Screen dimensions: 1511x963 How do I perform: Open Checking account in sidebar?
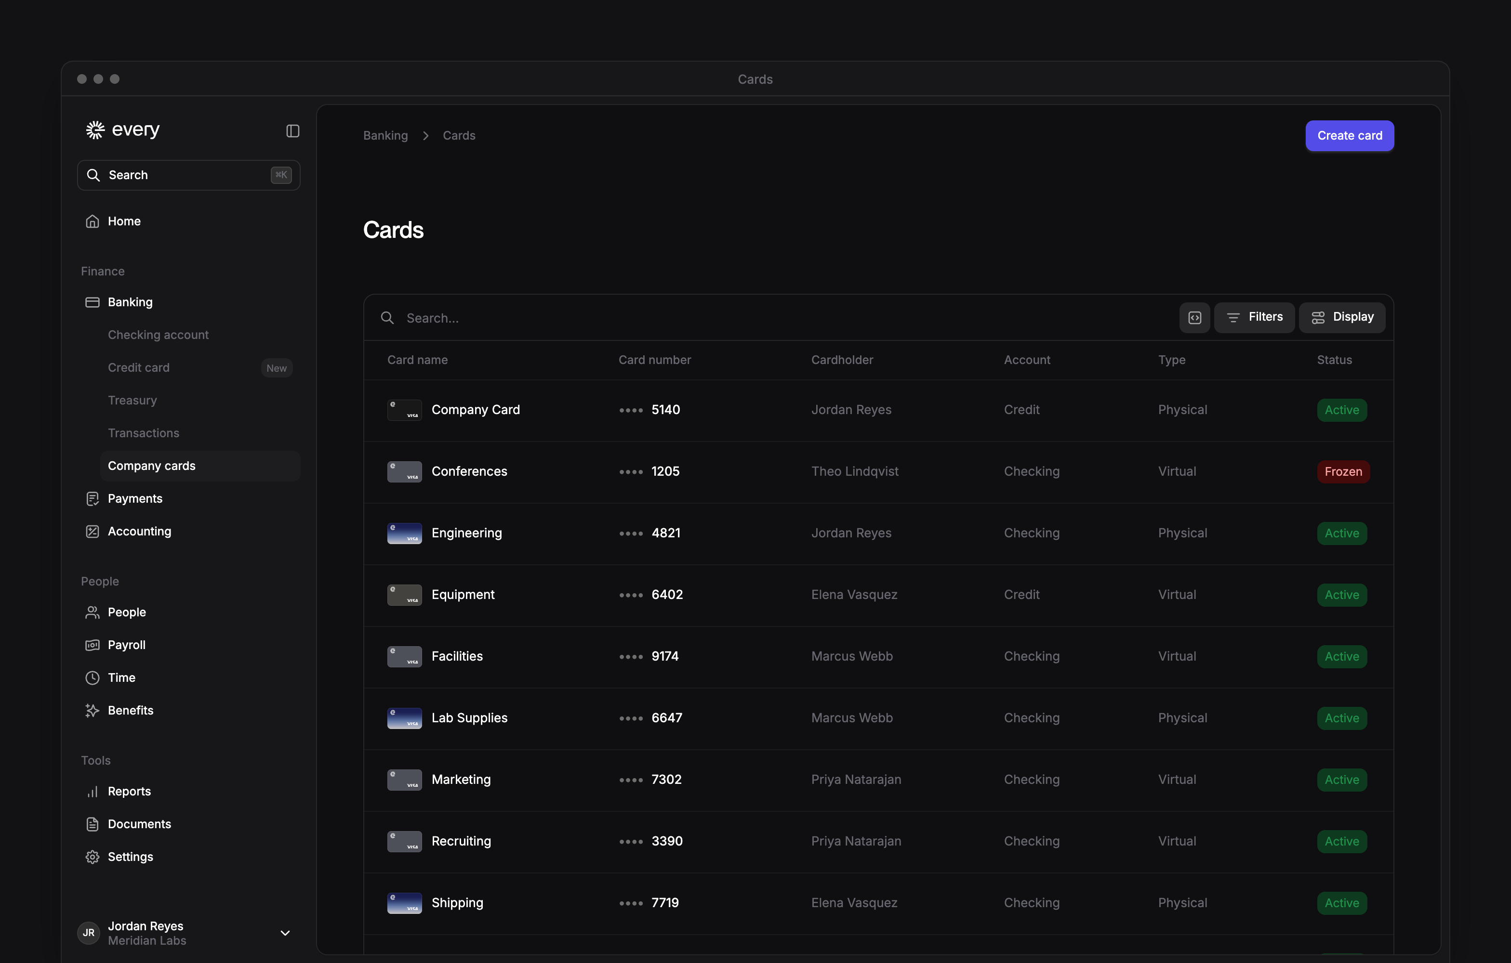point(158,335)
